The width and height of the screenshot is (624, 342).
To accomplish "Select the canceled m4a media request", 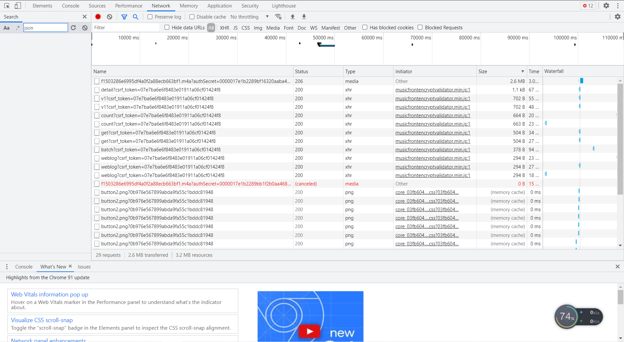I will (x=196, y=184).
